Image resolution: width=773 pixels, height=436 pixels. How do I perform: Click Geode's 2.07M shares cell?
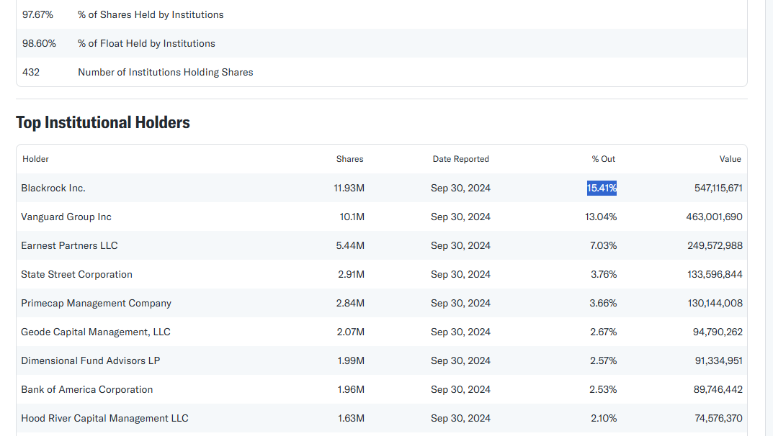point(351,332)
